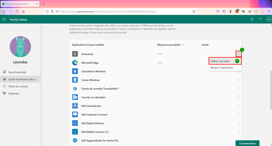Screen dimensions: 272x146
Task: Click the Dell Digital Delivery icon
Action: coord(75,123)
